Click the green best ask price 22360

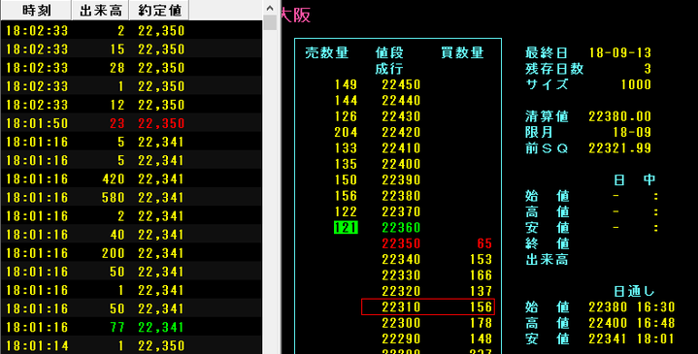point(401,228)
